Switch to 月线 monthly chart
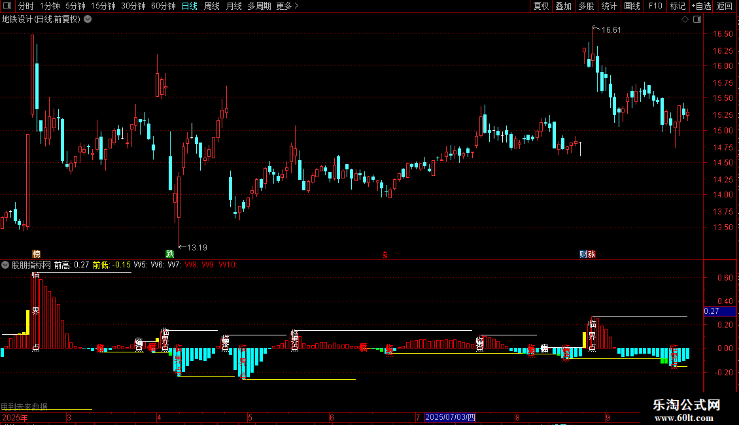The height and width of the screenshot is (425, 739). (x=233, y=6)
